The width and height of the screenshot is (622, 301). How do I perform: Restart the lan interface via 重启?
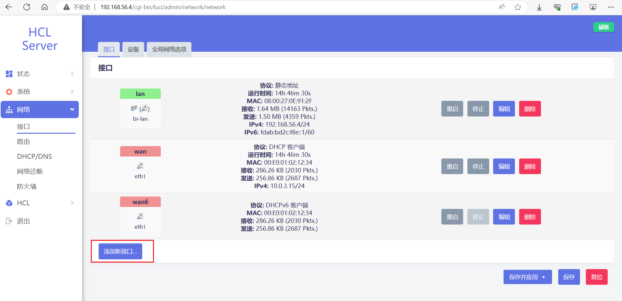[x=452, y=109]
